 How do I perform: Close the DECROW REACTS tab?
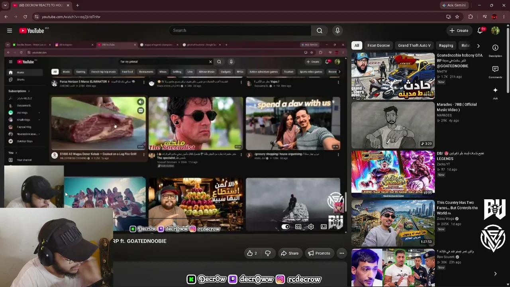coord(68,5)
